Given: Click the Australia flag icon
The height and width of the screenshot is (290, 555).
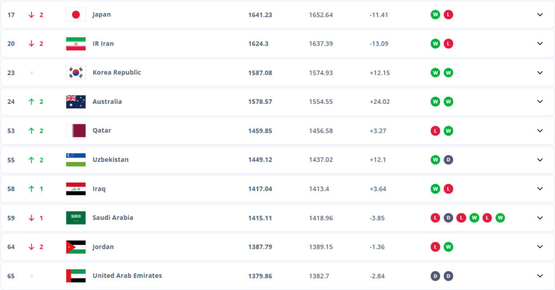Looking at the screenshot, I should pyautogui.click(x=76, y=102).
